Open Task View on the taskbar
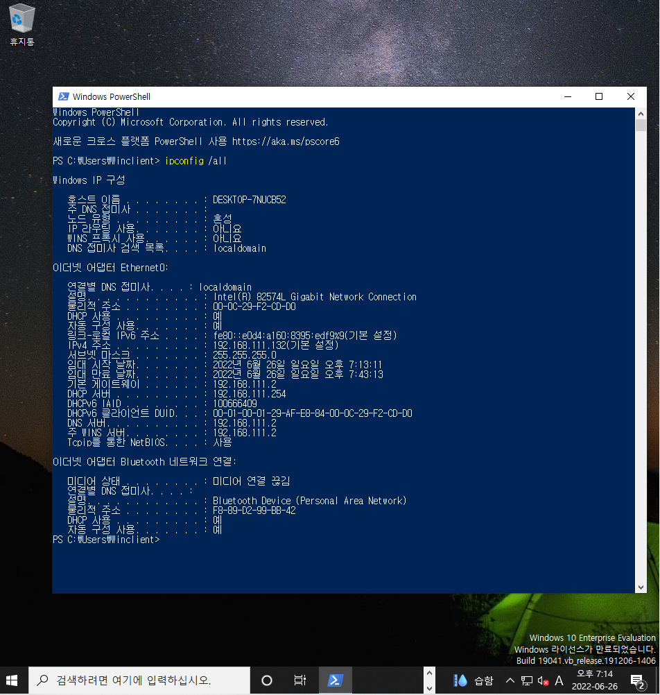 click(301, 680)
